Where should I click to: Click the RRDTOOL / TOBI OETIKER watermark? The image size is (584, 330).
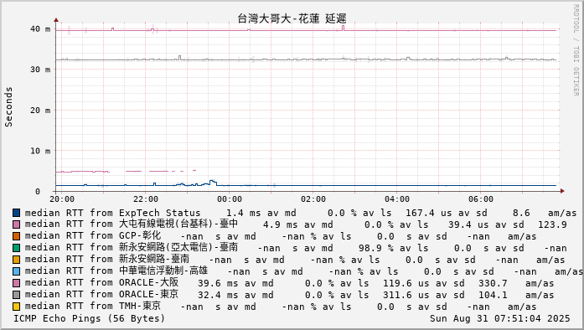click(576, 50)
